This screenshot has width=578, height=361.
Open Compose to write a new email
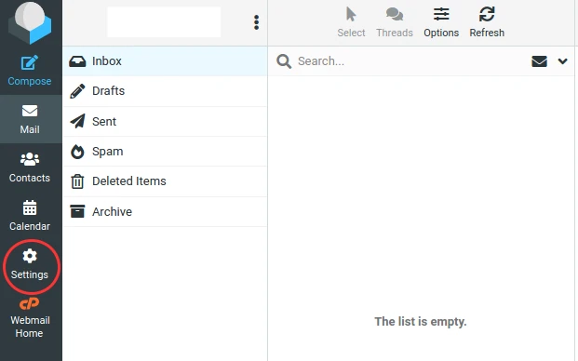pyautogui.click(x=30, y=71)
